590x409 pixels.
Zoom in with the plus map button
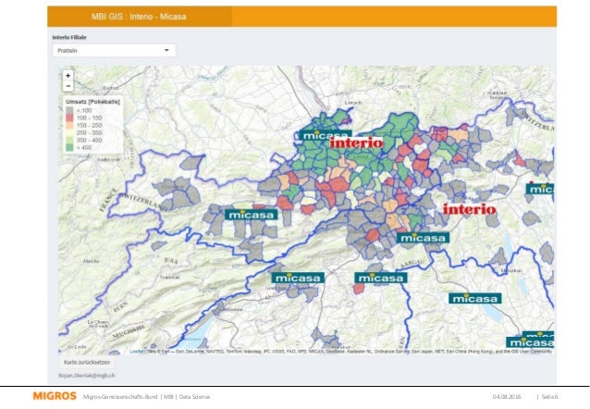coord(68,76)
